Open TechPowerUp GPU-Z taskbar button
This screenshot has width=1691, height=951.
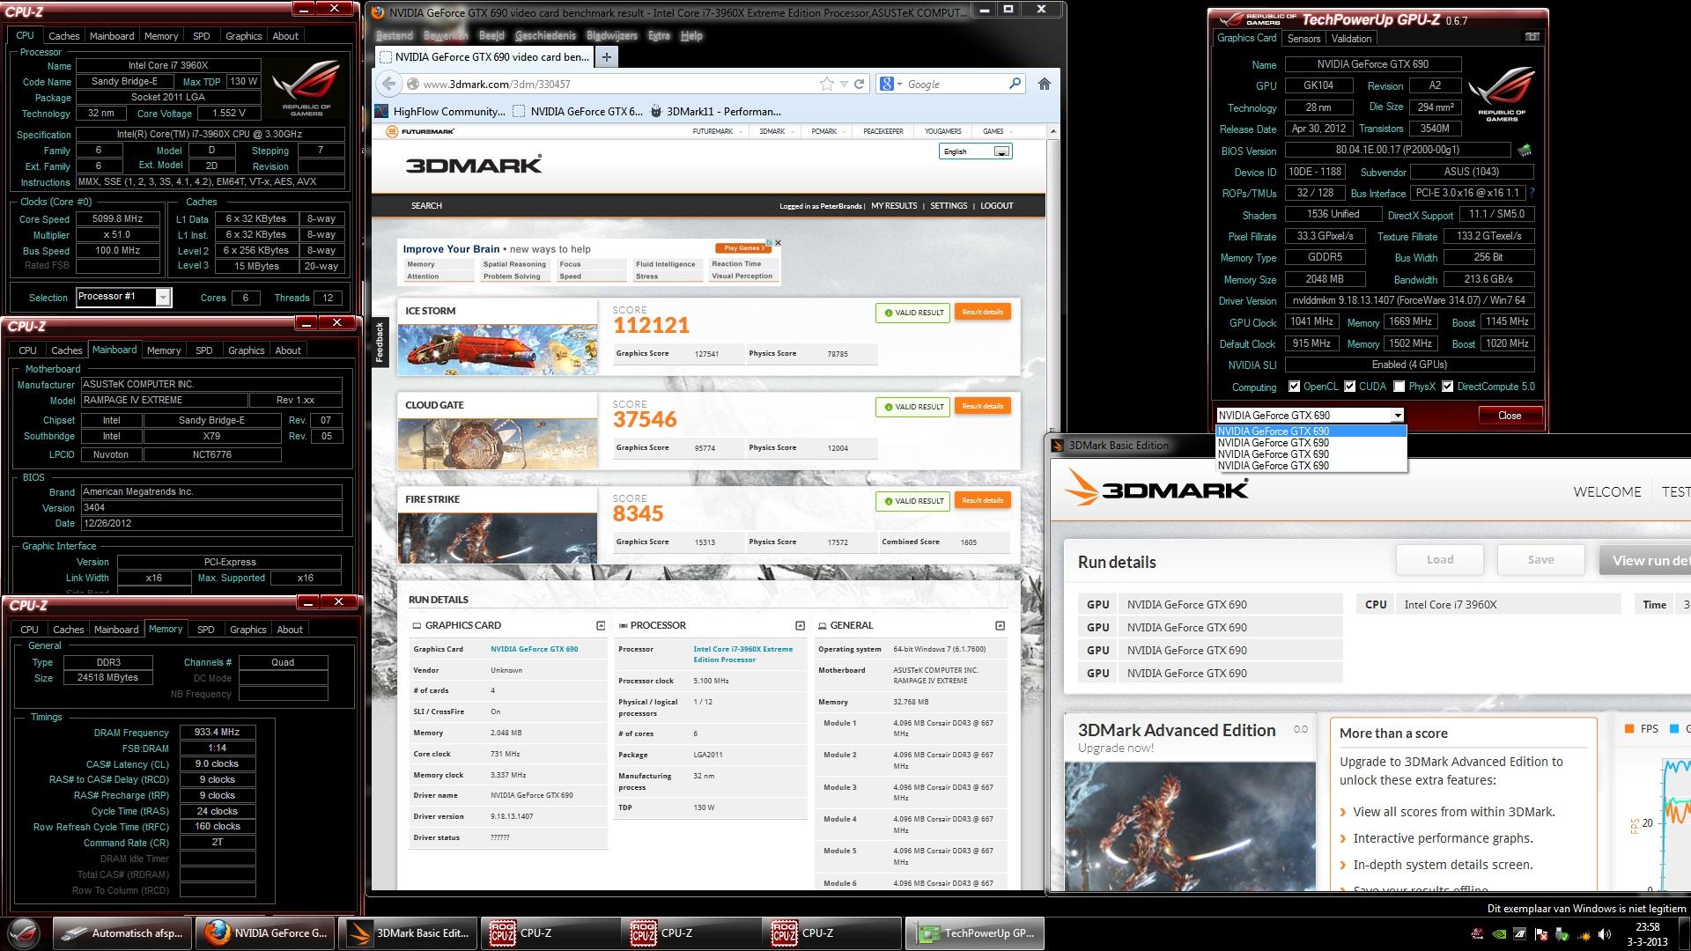[975, 933]
